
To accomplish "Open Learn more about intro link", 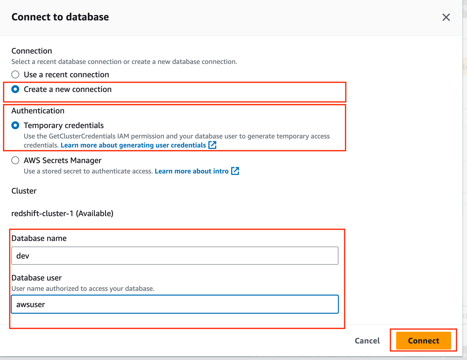I will pyautogui.click(x=191, y=171).
